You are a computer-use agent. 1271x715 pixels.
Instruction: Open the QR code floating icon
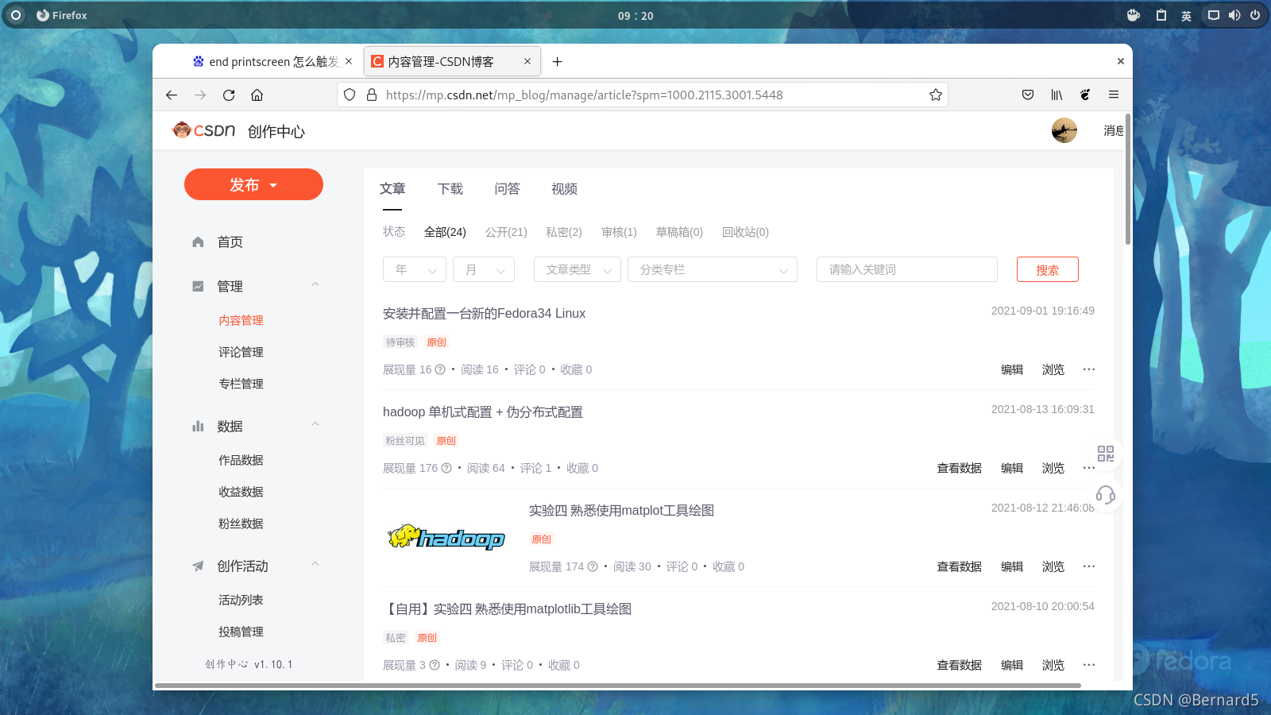pos(1106,454)
